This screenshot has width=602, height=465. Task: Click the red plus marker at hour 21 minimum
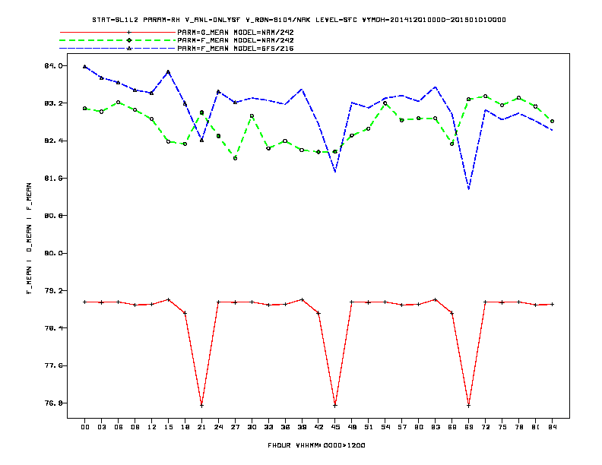pos(201,406)
